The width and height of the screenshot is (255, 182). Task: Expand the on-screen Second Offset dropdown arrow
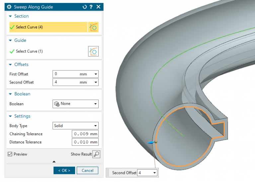(x=155, y=173)
